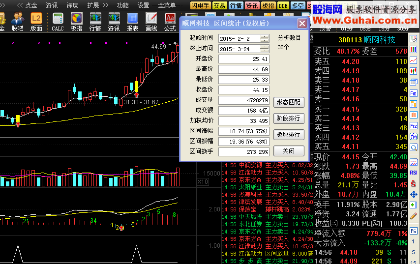Viewport: 420px width, 264px height.
Task: Open the overlapping windows sidebar icon
Action: point(414,82)
